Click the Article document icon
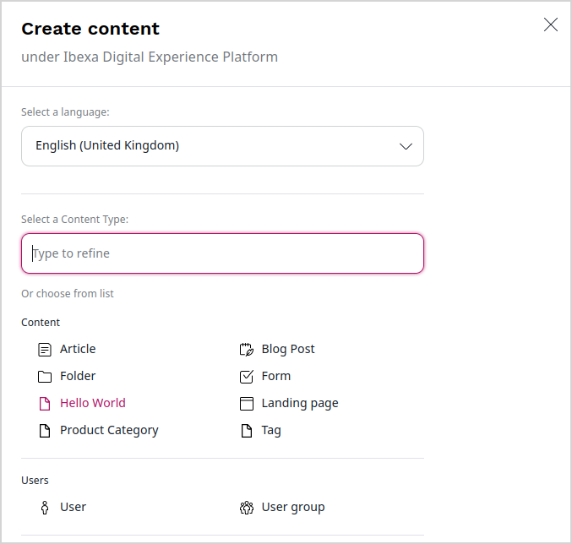The width and height of the screenshot is (572, 544). point(45,350)
